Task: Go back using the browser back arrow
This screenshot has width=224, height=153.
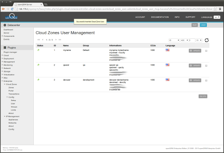Action: tap(3, 9)
